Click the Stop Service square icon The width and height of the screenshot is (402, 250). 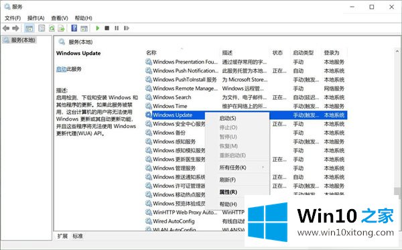[x=107, y=28]
